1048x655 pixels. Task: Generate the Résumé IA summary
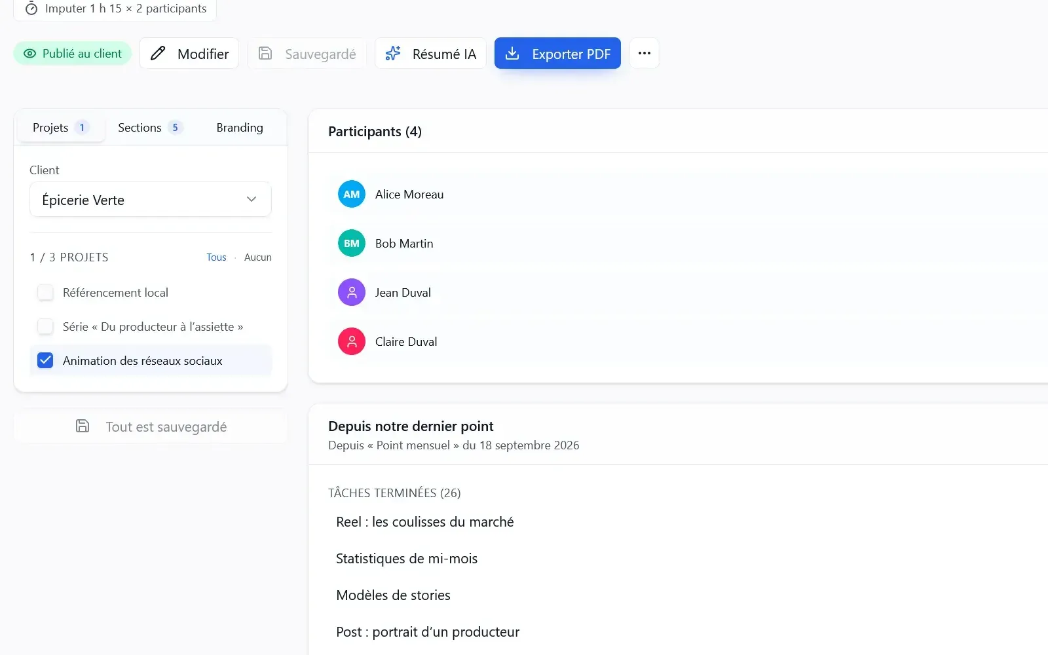(x=430, y=54)
